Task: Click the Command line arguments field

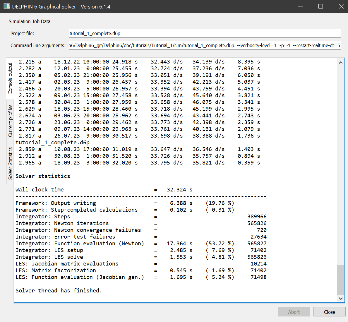Action: [205, 45]
